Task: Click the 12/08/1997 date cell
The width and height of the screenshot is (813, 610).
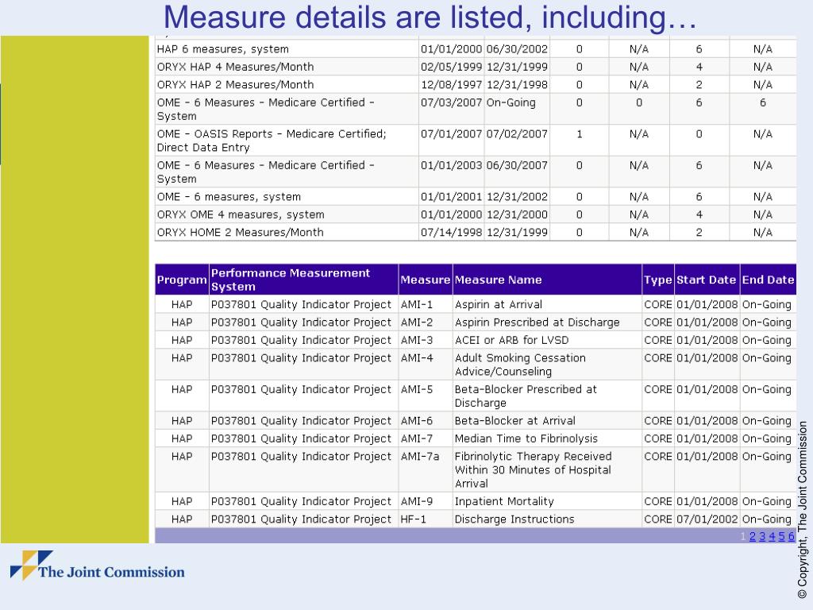Action: 451,84
